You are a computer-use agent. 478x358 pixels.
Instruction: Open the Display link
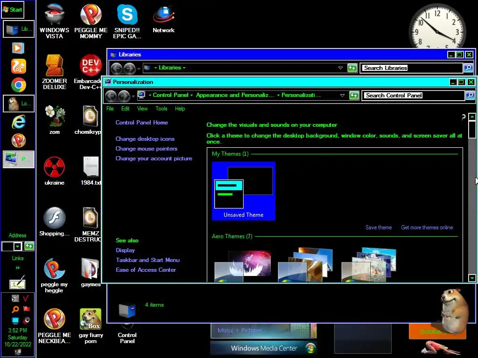click(x=125, y=250)
